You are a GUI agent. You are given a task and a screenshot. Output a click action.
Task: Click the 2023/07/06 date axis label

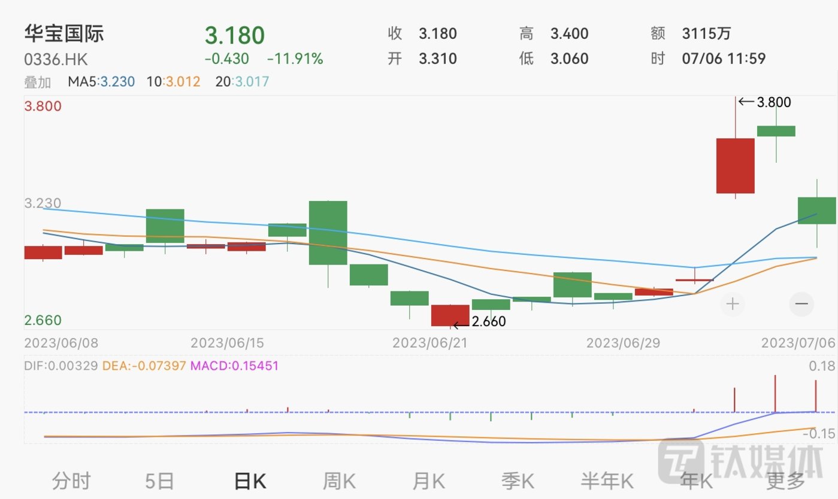[798, 343]
